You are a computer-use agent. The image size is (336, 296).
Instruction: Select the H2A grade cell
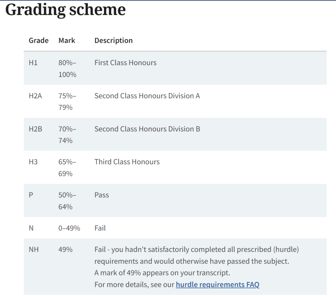tap(35, 96)
